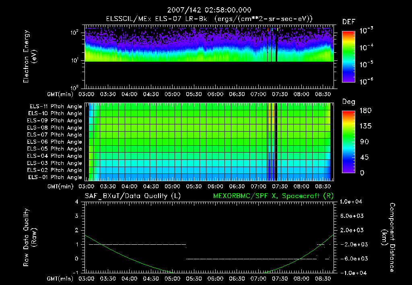412x285 pixels.
Task: Click the 07:30 tick label under pitch angle plot
Action: 280,187
